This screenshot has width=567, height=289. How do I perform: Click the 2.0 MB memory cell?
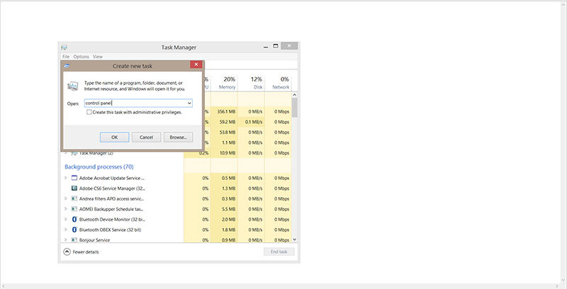click(x=224, y=220)
